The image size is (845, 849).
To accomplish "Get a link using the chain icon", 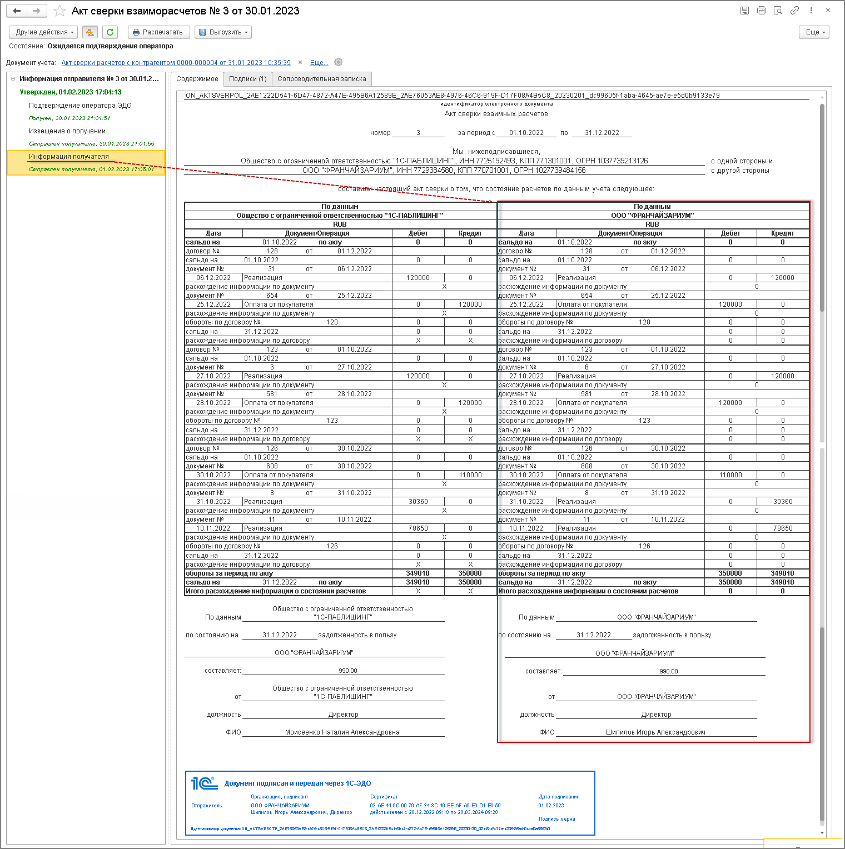I will coord(795,11).
